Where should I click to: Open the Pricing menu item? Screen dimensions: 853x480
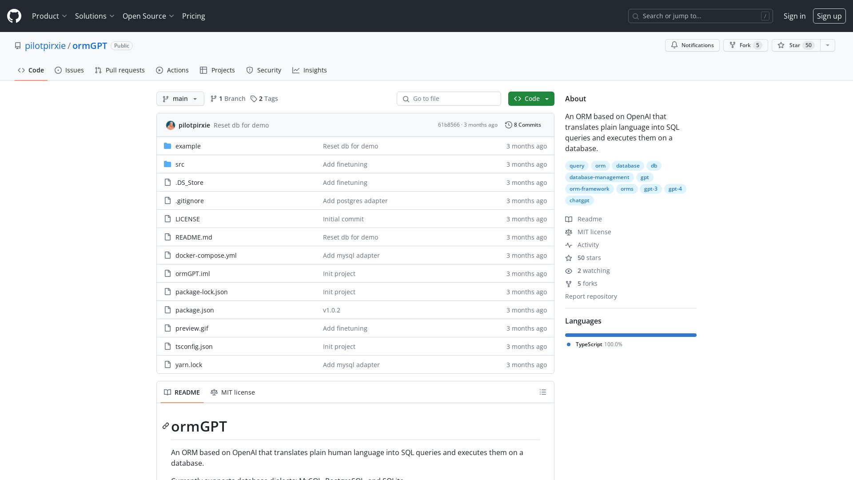point(193,16)
